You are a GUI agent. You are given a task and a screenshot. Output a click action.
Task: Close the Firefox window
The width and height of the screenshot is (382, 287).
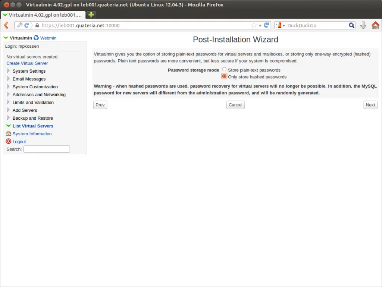(x=7, y=4)
